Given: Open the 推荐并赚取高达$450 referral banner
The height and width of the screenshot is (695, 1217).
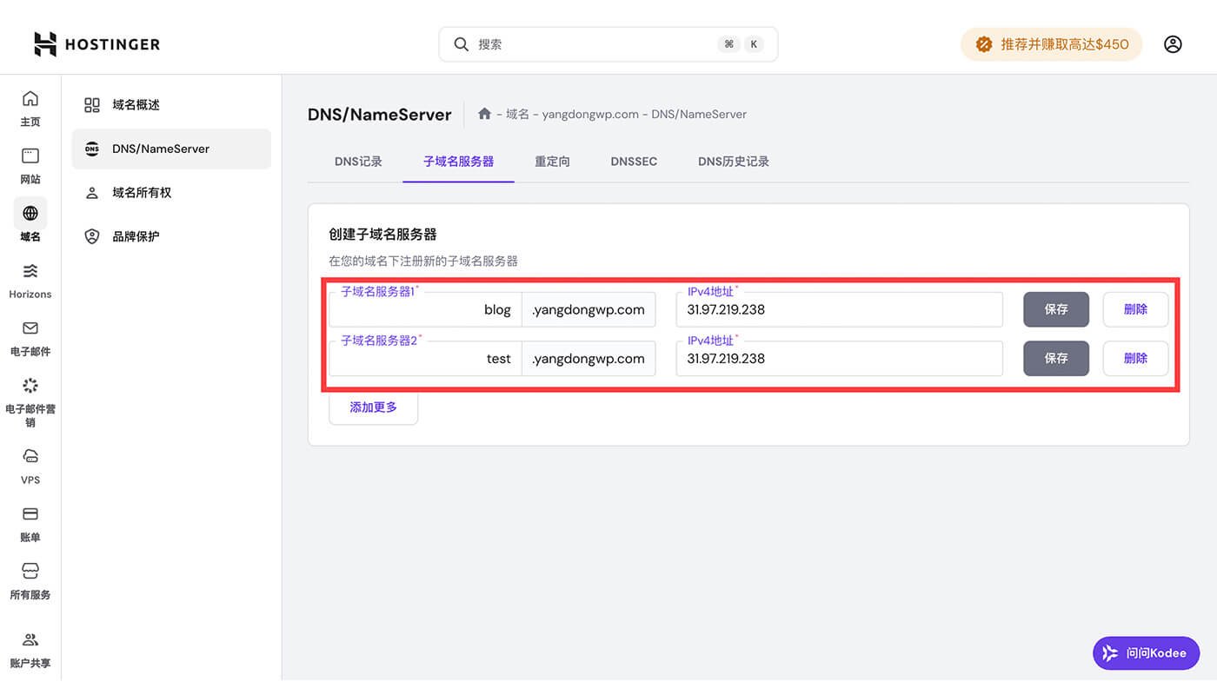Looking at the screenshot, I should tap(1051, 43).
